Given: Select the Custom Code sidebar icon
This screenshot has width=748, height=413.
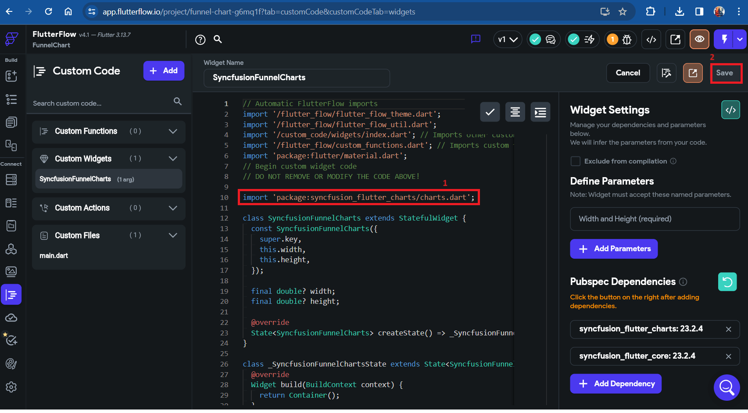Looking at the screenshot, I should point(11,295).
